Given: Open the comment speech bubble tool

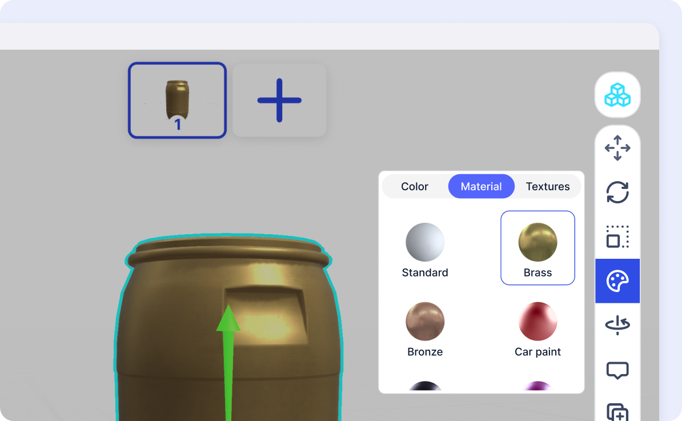Looking at the screenshot, I should point(617,370).
